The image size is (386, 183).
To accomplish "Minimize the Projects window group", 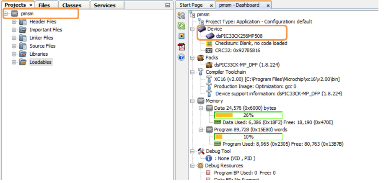I will point(168,5).
